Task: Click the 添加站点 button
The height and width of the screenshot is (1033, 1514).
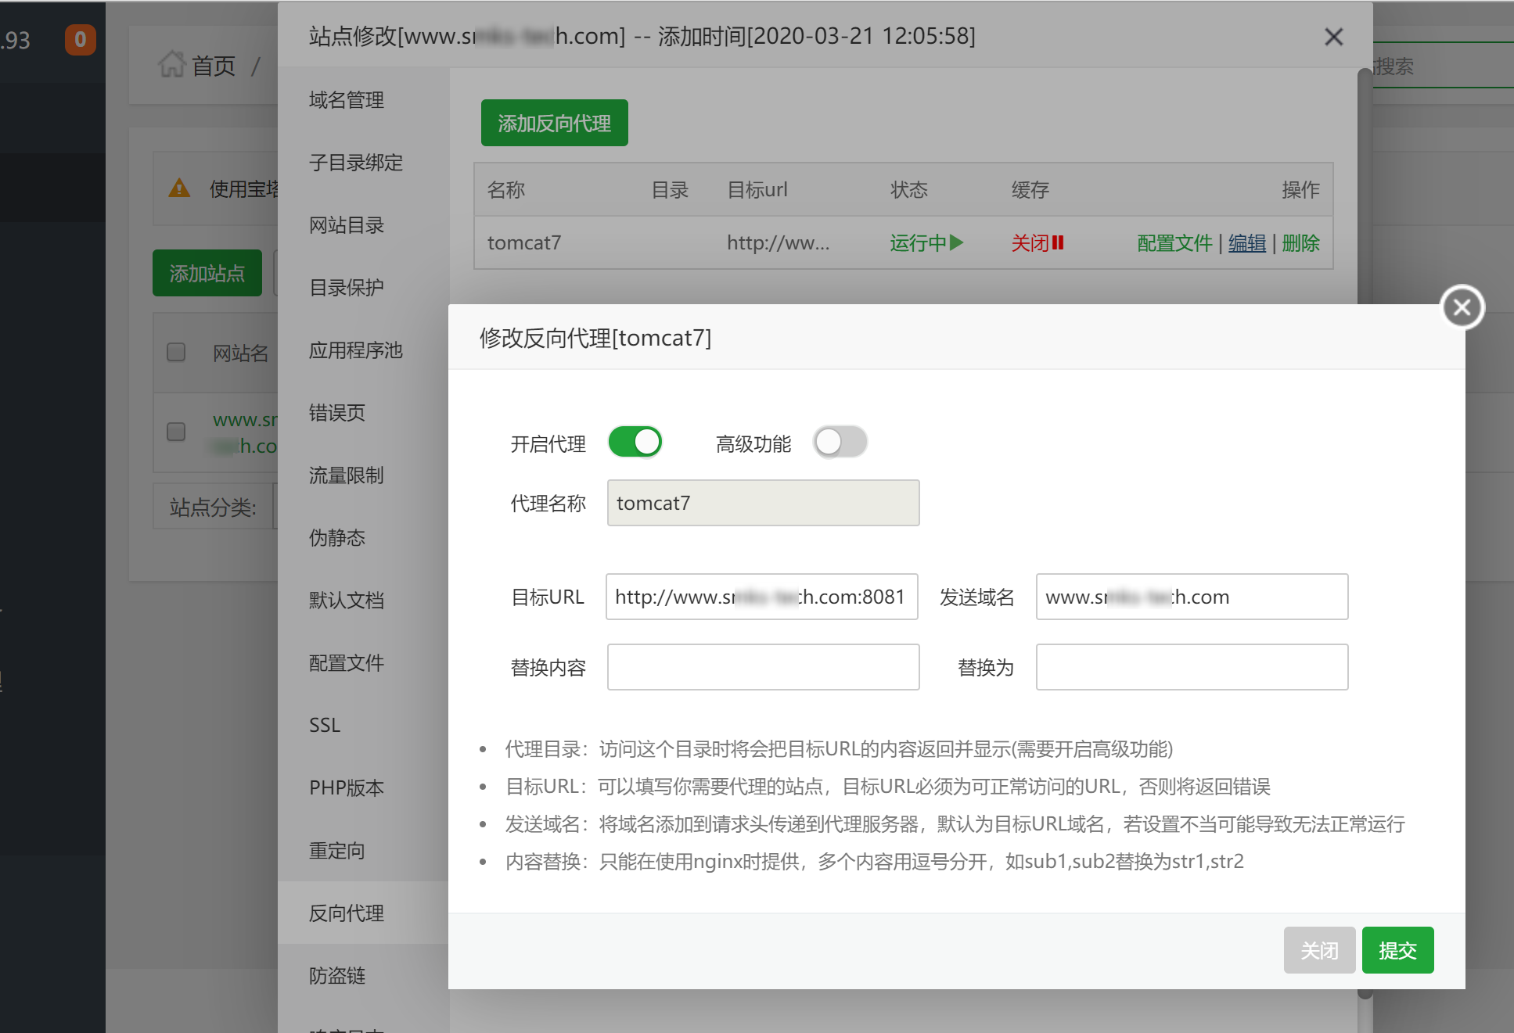Action: [x=207, y=273]
